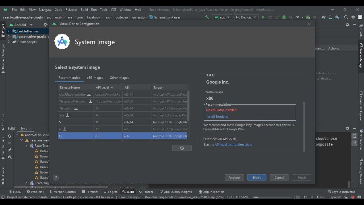The width and height of the screenshot is (364, 205).
Task: Click the download icon next to UpsideDownCake
Action: tap(89, 94)
